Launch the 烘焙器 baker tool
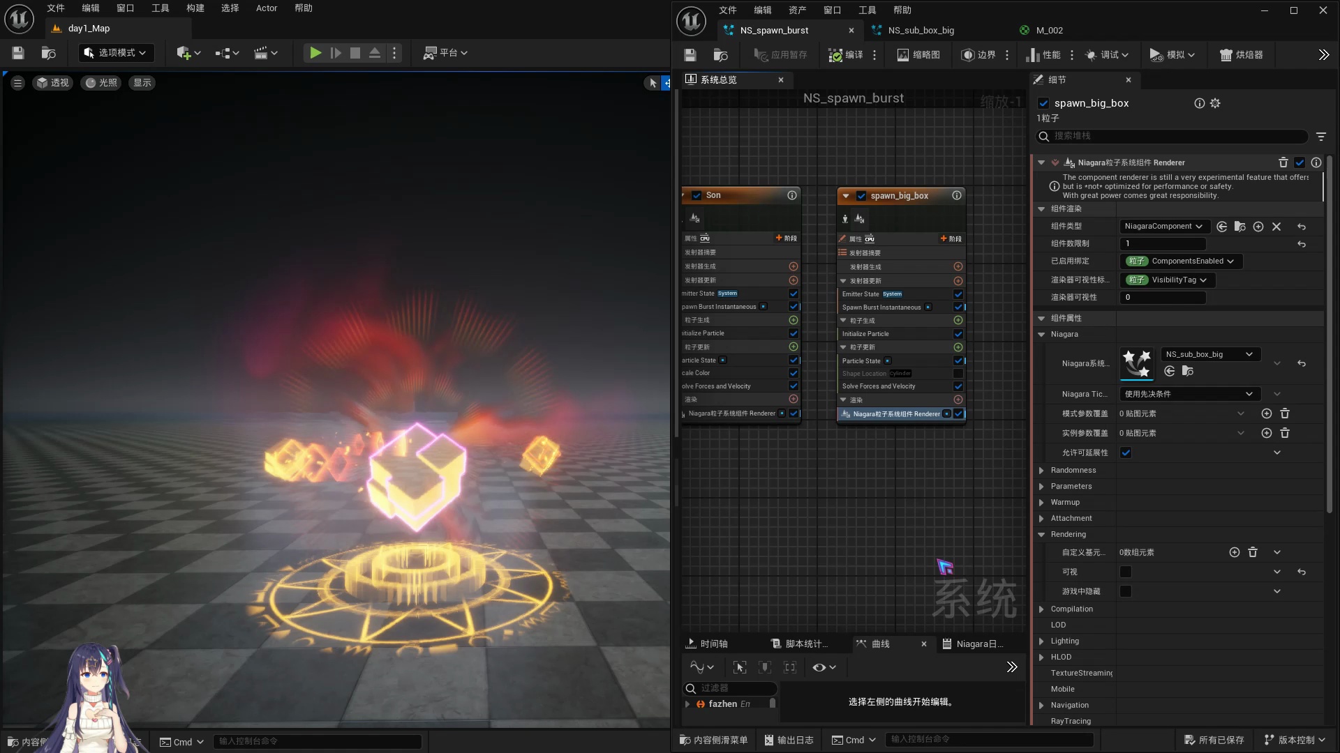Screen dimensions: 1340x753 coord(1242,54)
